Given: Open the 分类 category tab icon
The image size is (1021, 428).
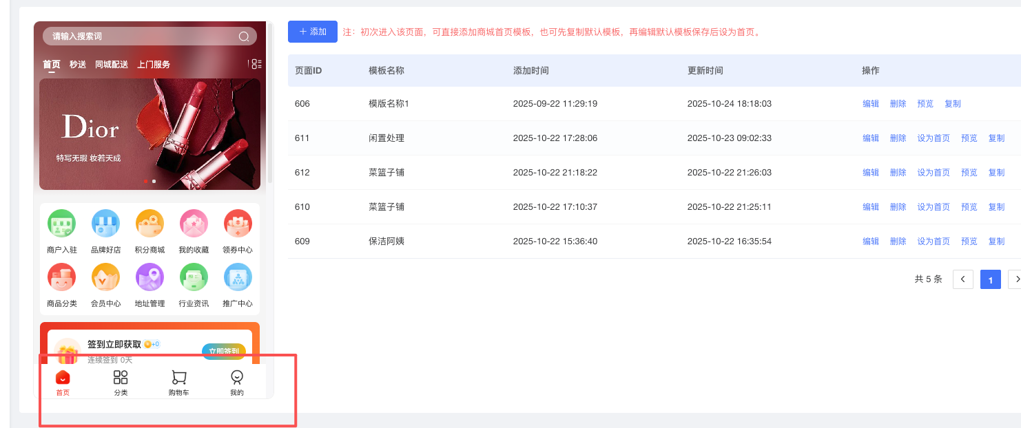Looking at the screenshot, I should [121, 378].
